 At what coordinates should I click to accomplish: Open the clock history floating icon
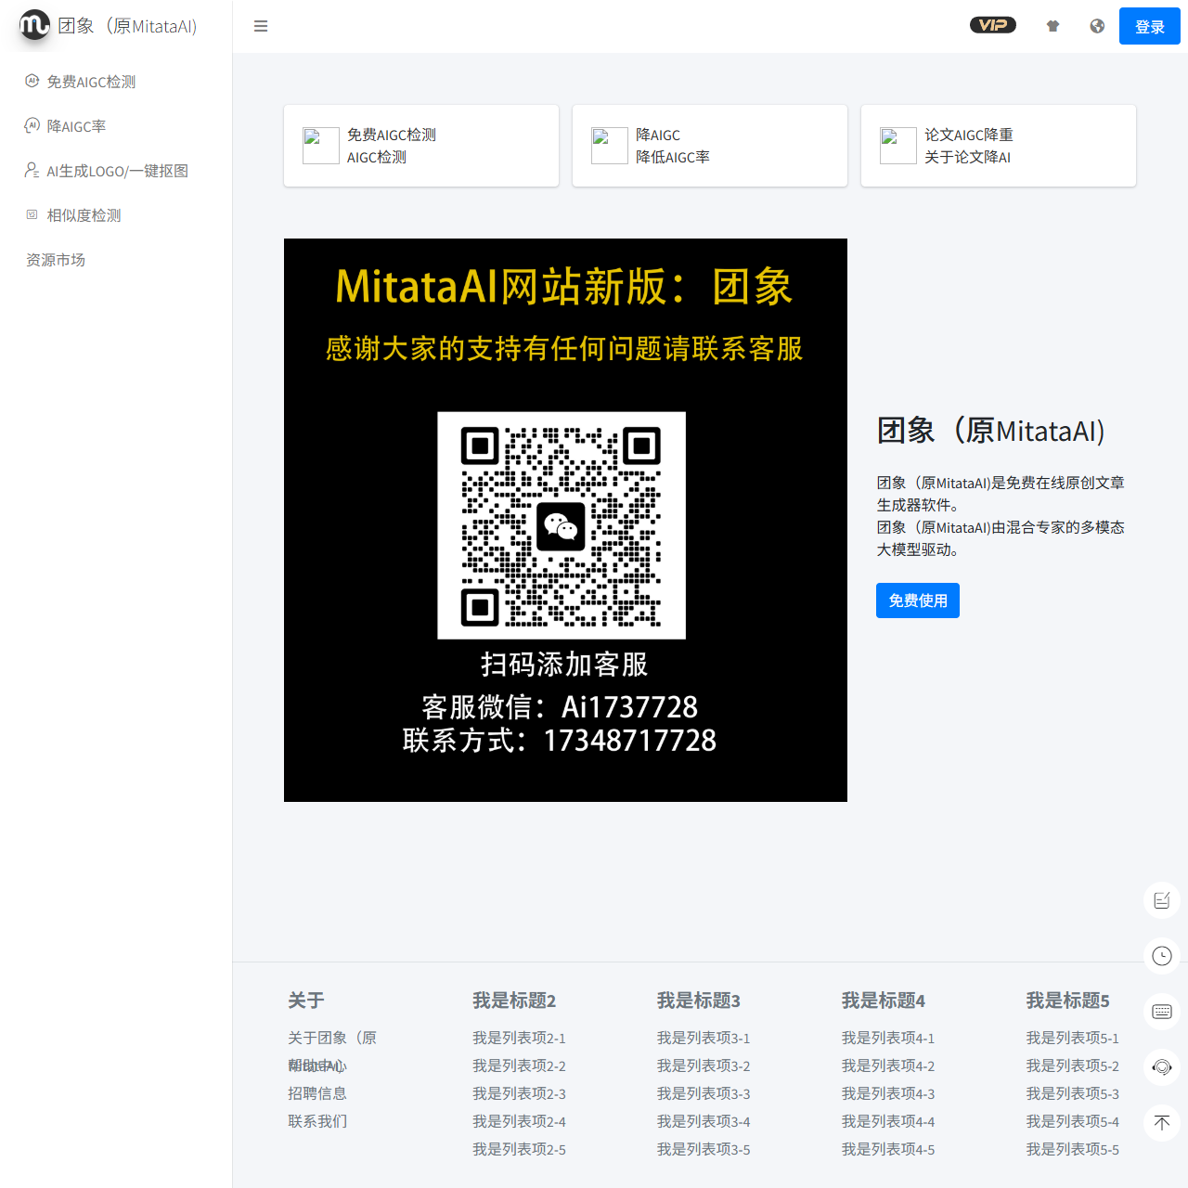(1161, 956)
